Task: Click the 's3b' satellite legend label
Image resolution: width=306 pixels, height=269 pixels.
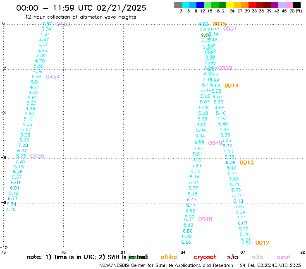Action: (257, 257)
